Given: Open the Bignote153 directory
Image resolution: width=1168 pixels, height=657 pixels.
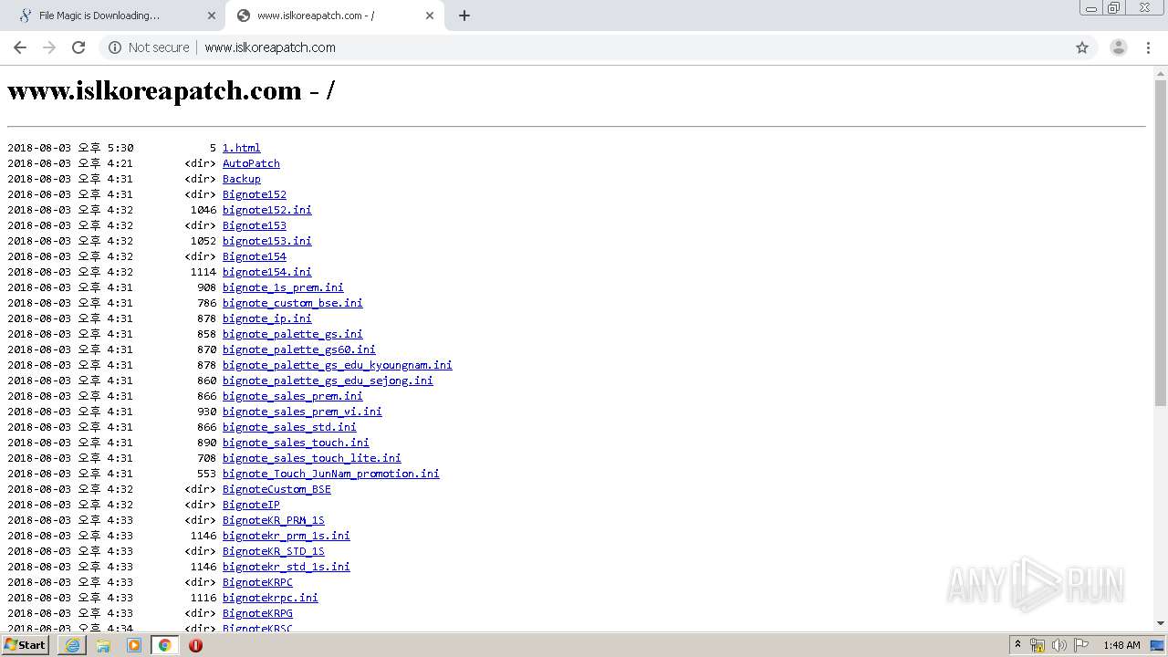Looking at the screenshot, I should [x=255, y=225].
